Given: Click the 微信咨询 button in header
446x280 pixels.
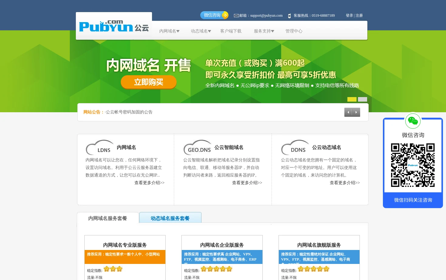Looking at the screenshot, I should (x=214, y=15).
